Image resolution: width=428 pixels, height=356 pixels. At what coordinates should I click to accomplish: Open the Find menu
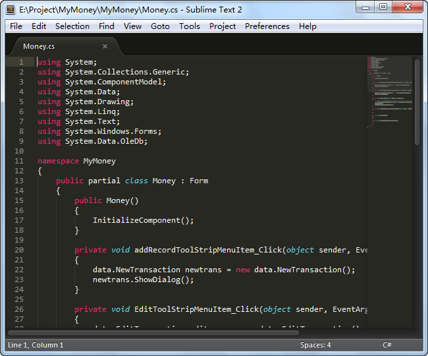[106, 26]
